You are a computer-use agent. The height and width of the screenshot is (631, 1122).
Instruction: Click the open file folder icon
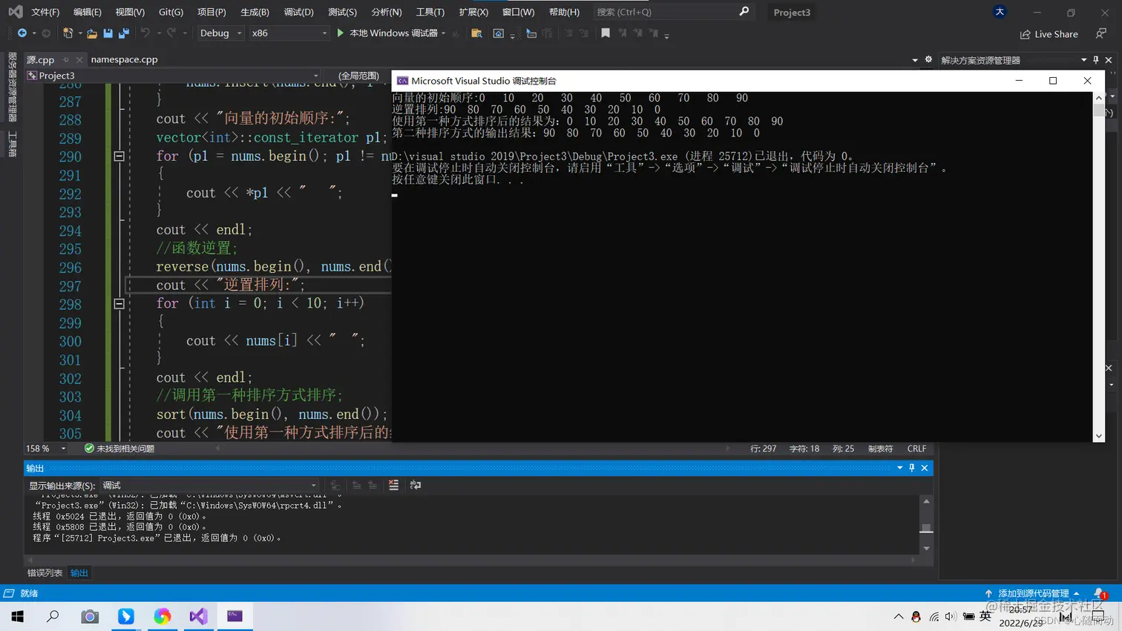click(x=92, y=33)
